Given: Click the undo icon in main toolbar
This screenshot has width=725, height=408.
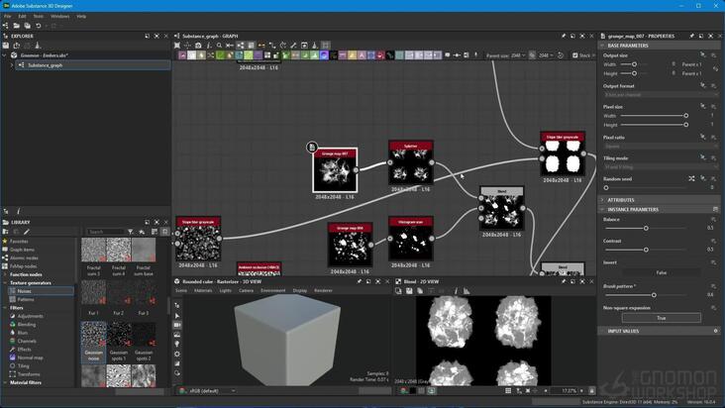Looking at the screenshot, I should (x=39, y=26).
